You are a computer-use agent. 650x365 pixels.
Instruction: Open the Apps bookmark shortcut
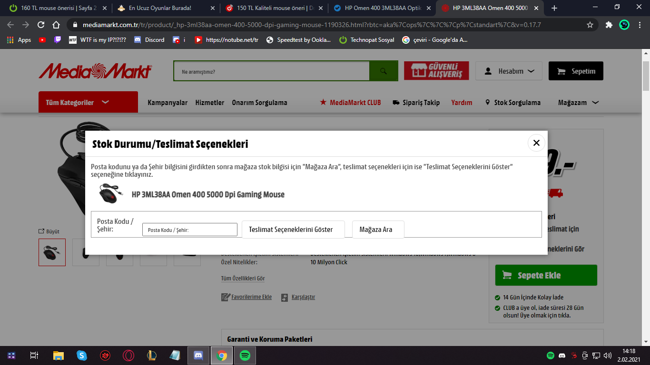(x=19, y=40)
